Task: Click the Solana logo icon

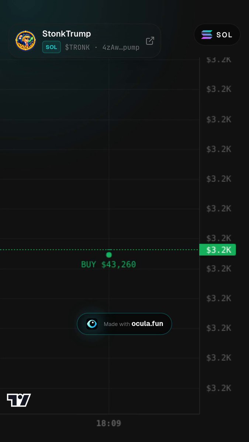Action: (x=207, y=35)
